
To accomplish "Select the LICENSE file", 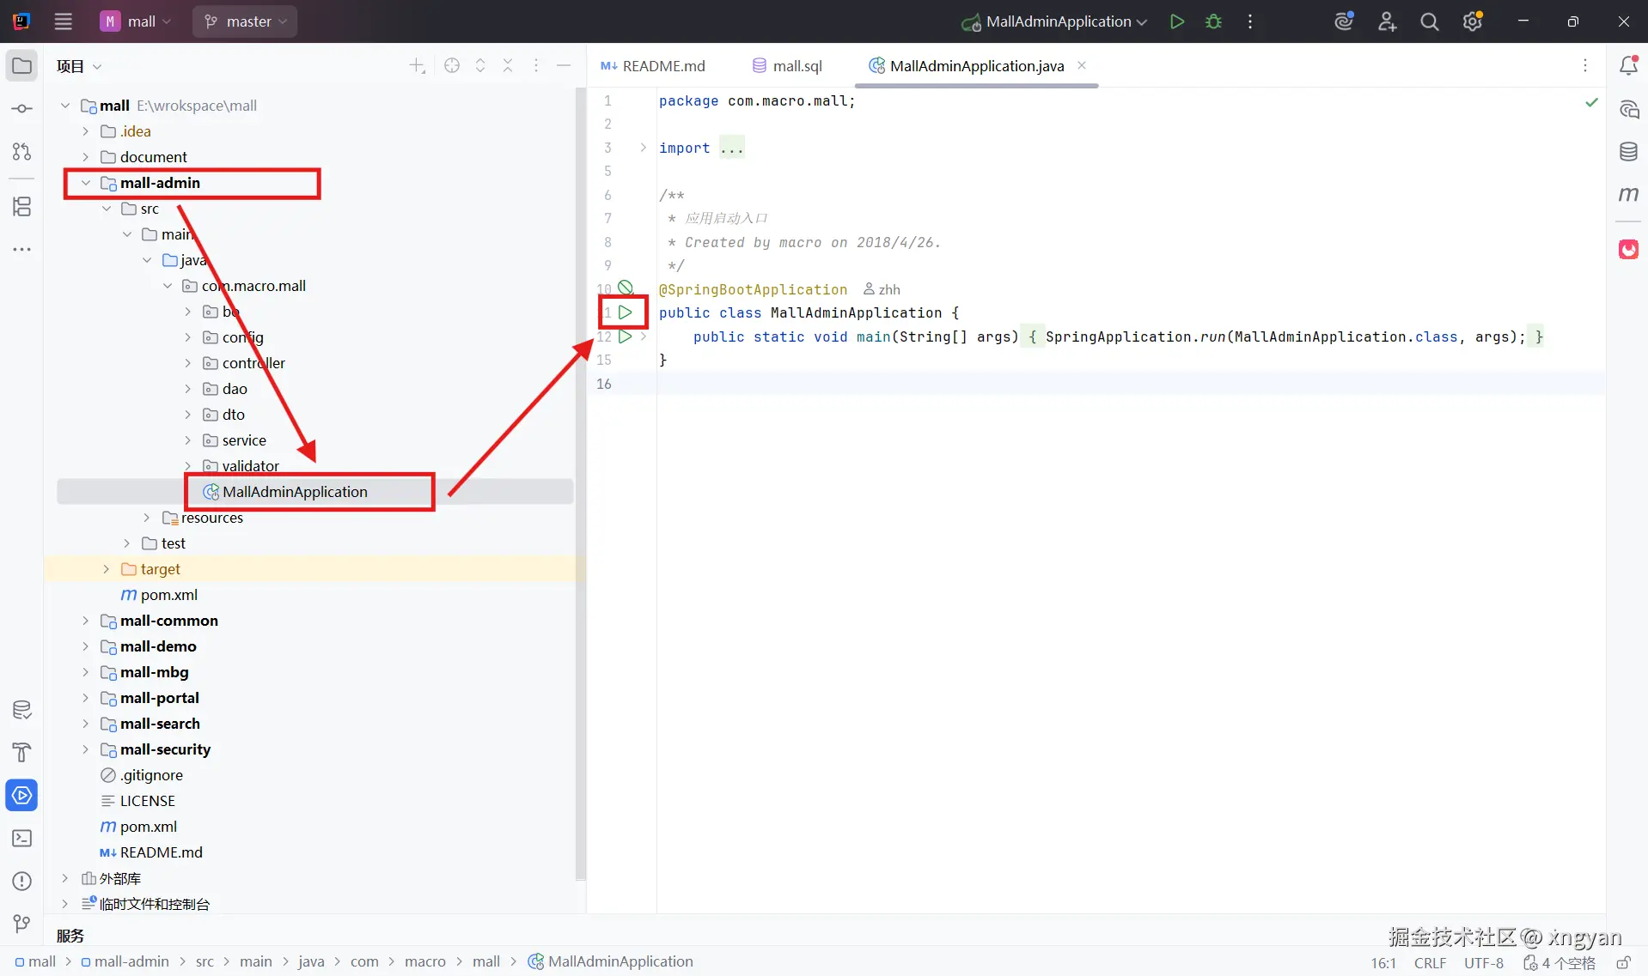I will pyautogui.click(x=137, y=801).
